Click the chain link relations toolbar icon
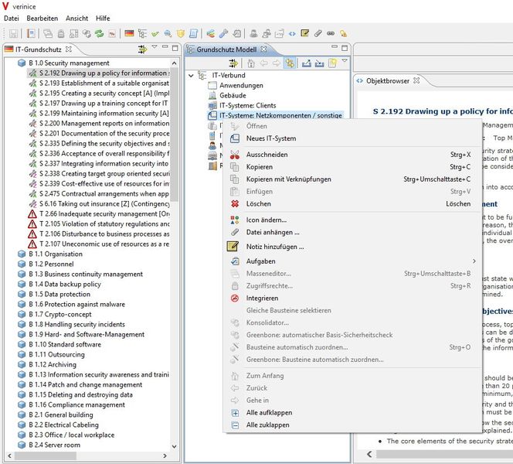Viewport: 513px width, 464px height. 331,33
